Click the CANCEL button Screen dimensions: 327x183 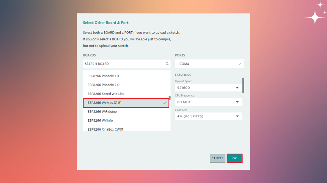click(x=218, y=158)
